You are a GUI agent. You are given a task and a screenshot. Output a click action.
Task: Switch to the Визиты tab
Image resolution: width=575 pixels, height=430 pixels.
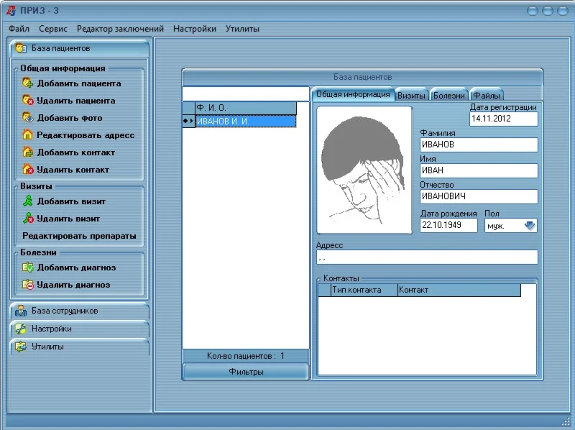click(412, 95)
